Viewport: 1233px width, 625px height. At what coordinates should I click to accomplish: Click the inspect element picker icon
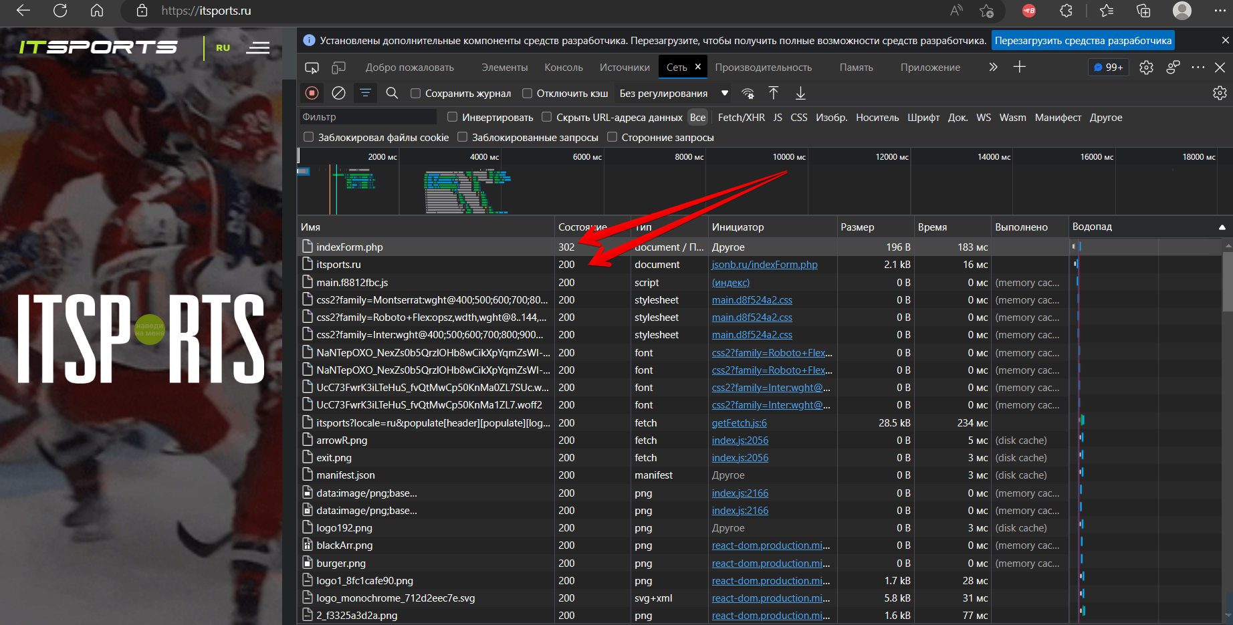(x=312, y=68)
